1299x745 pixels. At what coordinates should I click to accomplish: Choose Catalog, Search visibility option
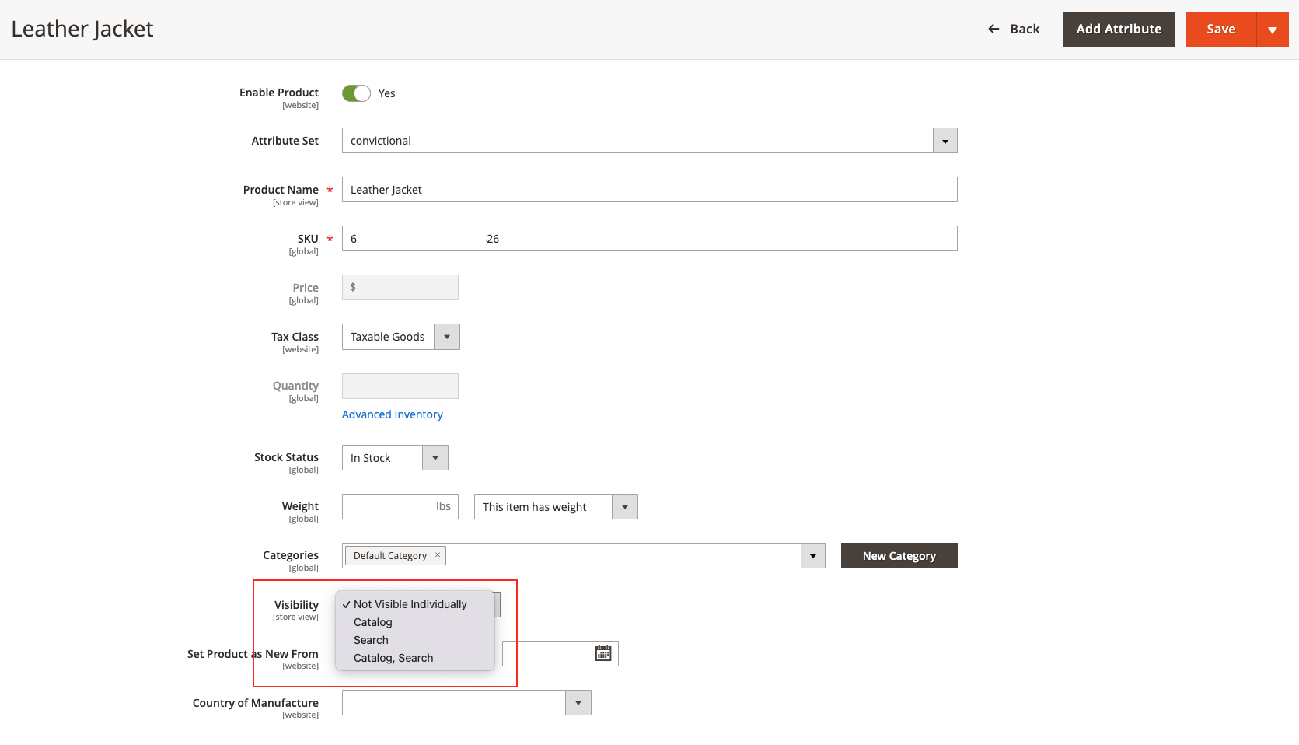(393, 658)
